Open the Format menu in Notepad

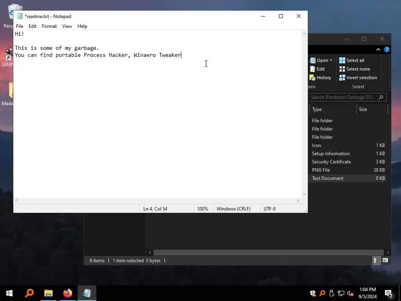(x=49, y=26)
